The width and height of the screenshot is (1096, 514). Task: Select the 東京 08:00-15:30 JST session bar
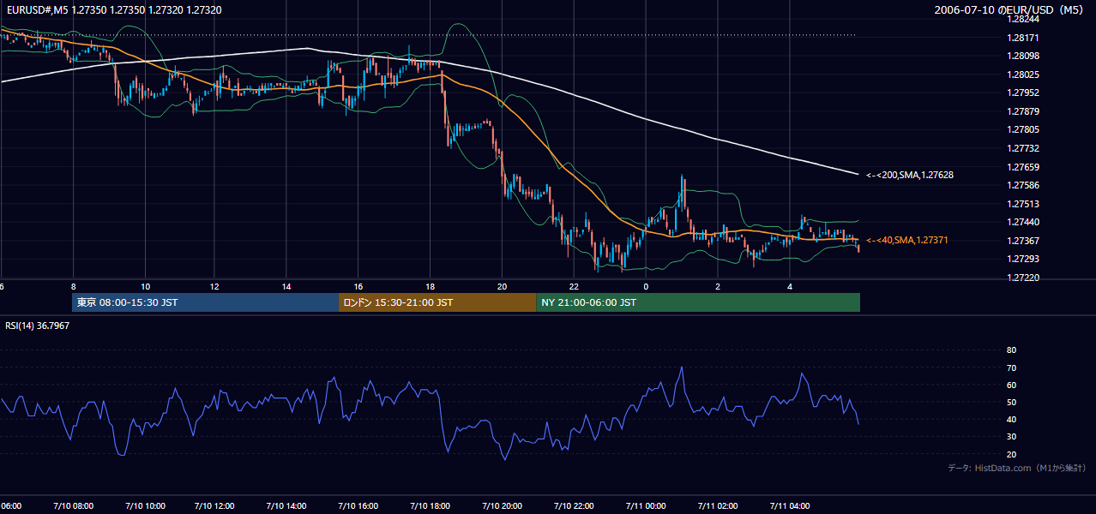coord(206,302)
